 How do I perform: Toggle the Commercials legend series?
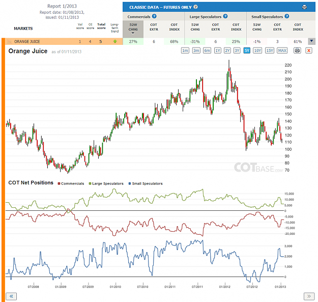[71, 183]
